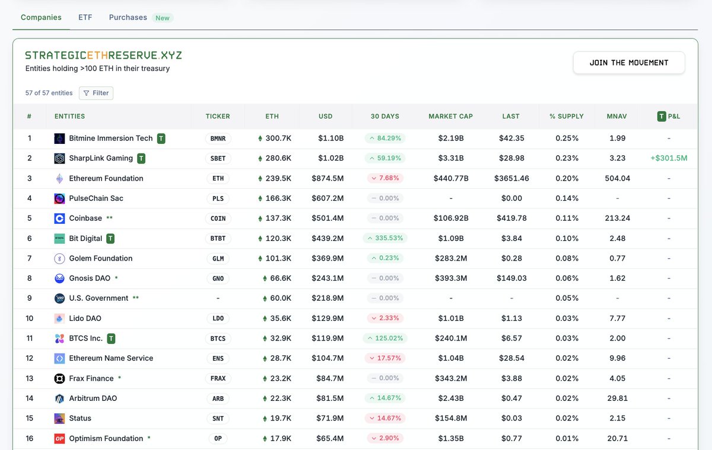Click the Bitmine Immersion Tech logo icon
Screen dimensions: 712x450
coord(59,139)
